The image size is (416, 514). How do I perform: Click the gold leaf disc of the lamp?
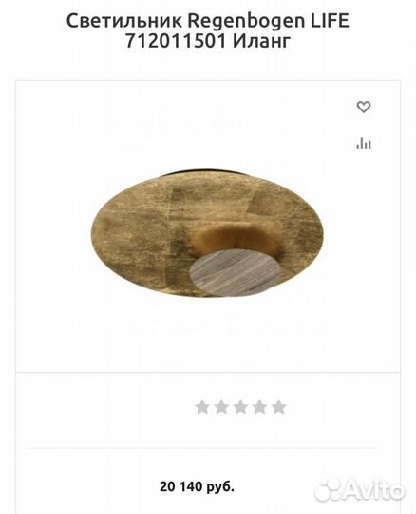click(x=147, y=236)
